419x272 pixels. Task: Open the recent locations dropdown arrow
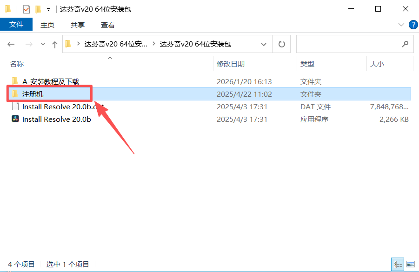(43, 44)
